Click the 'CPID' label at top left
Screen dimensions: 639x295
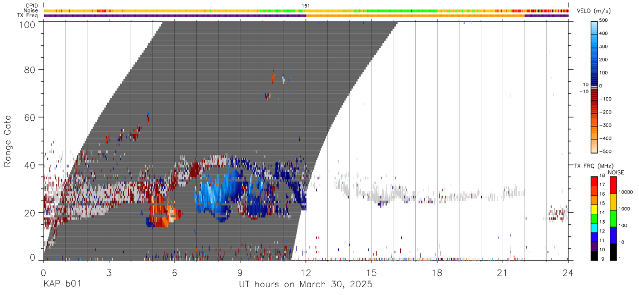click(x=32, y=6)
